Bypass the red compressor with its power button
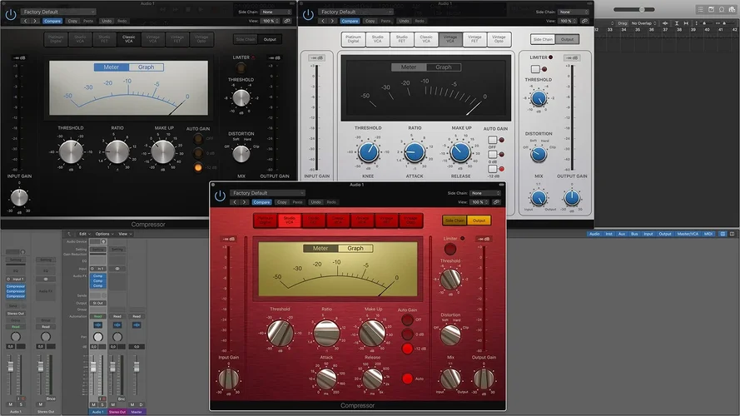Viewport: 740px width, 416px height. (x=220, y=196)
